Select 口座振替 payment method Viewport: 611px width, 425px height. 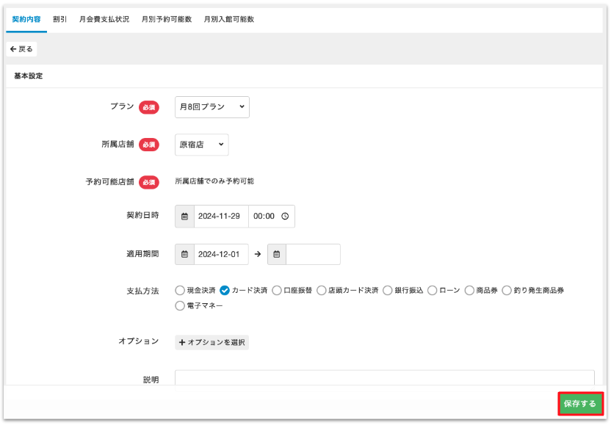(277, 291)
